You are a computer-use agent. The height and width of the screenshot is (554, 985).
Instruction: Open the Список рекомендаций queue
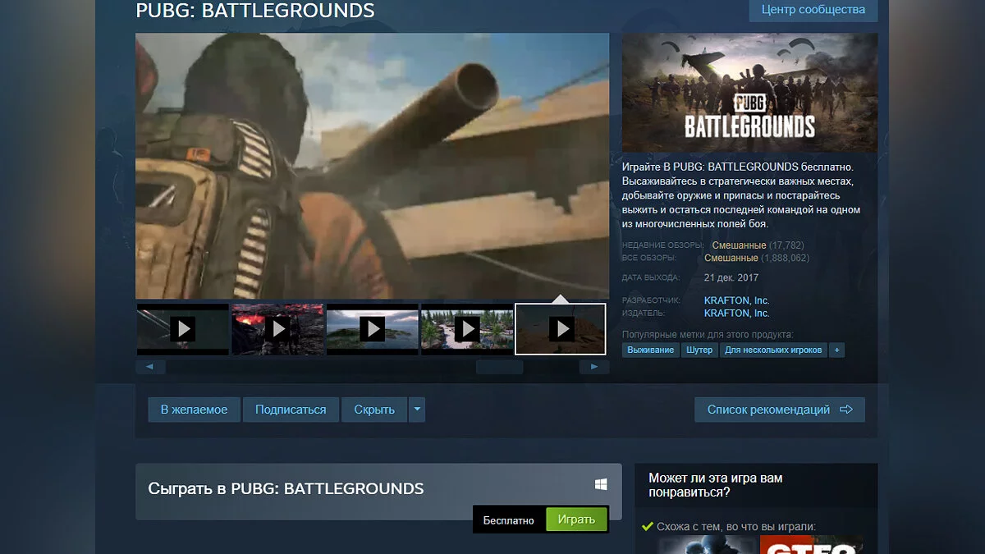click(x=780, y=410)
